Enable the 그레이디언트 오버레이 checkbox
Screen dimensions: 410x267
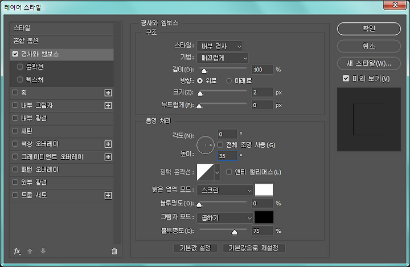(x=15, y=157)
